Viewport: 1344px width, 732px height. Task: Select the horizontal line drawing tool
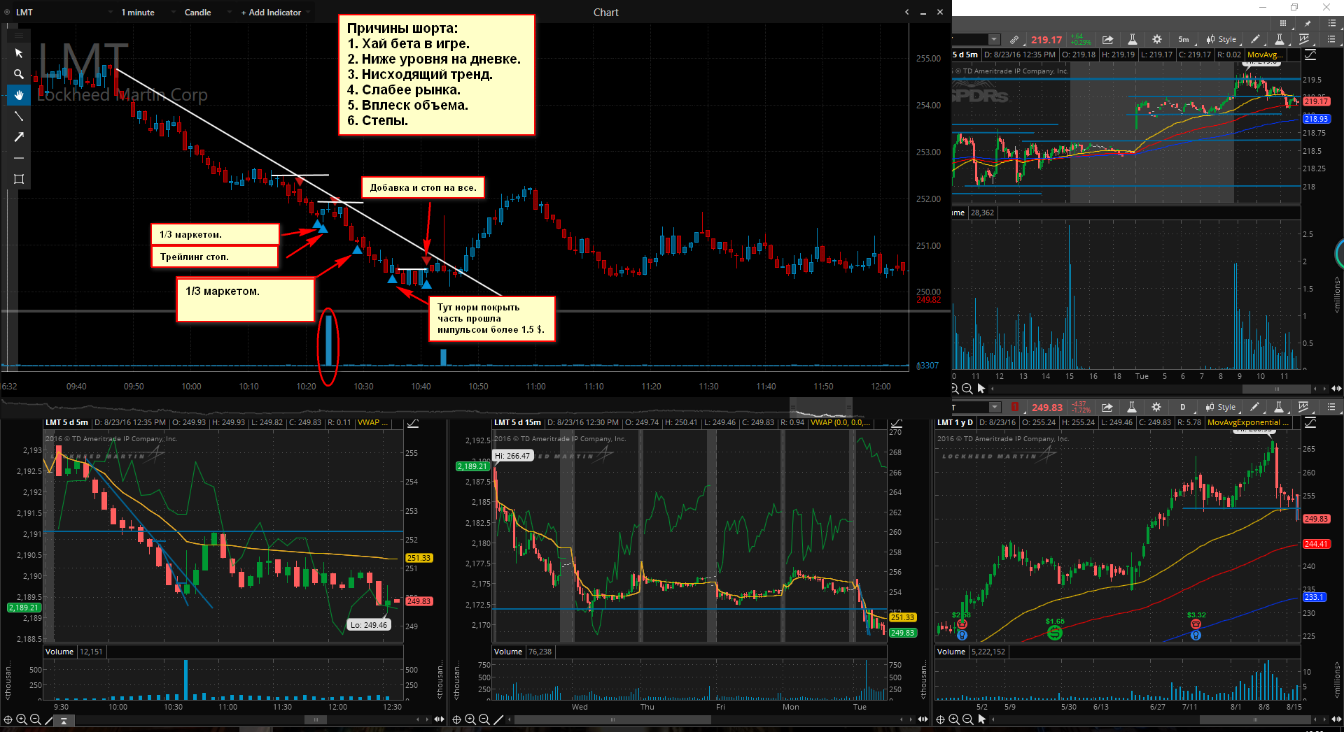coord(19,158)
